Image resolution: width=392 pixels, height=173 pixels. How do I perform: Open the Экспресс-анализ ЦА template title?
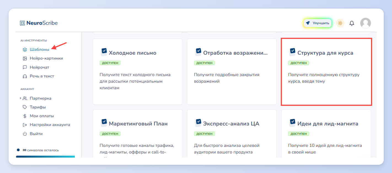pyautogui.click(x=231, y=124)
